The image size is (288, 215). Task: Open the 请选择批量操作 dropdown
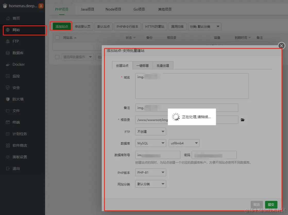pos(78,57)
